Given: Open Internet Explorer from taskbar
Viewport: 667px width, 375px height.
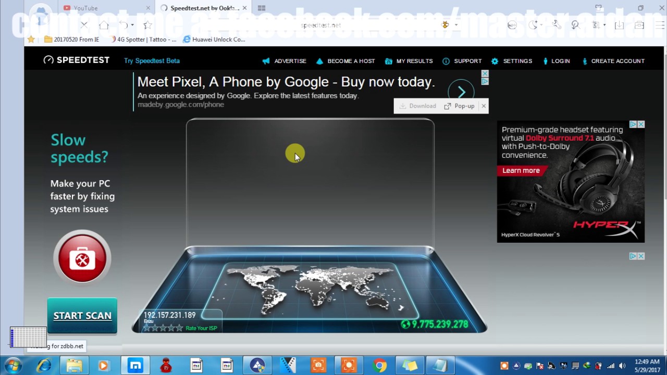Looking at the screenshot, I should [44, 366].
